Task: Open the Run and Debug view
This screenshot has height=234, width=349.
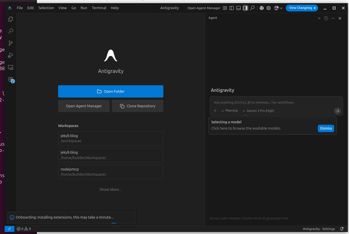Action: (x=11, y=55)
